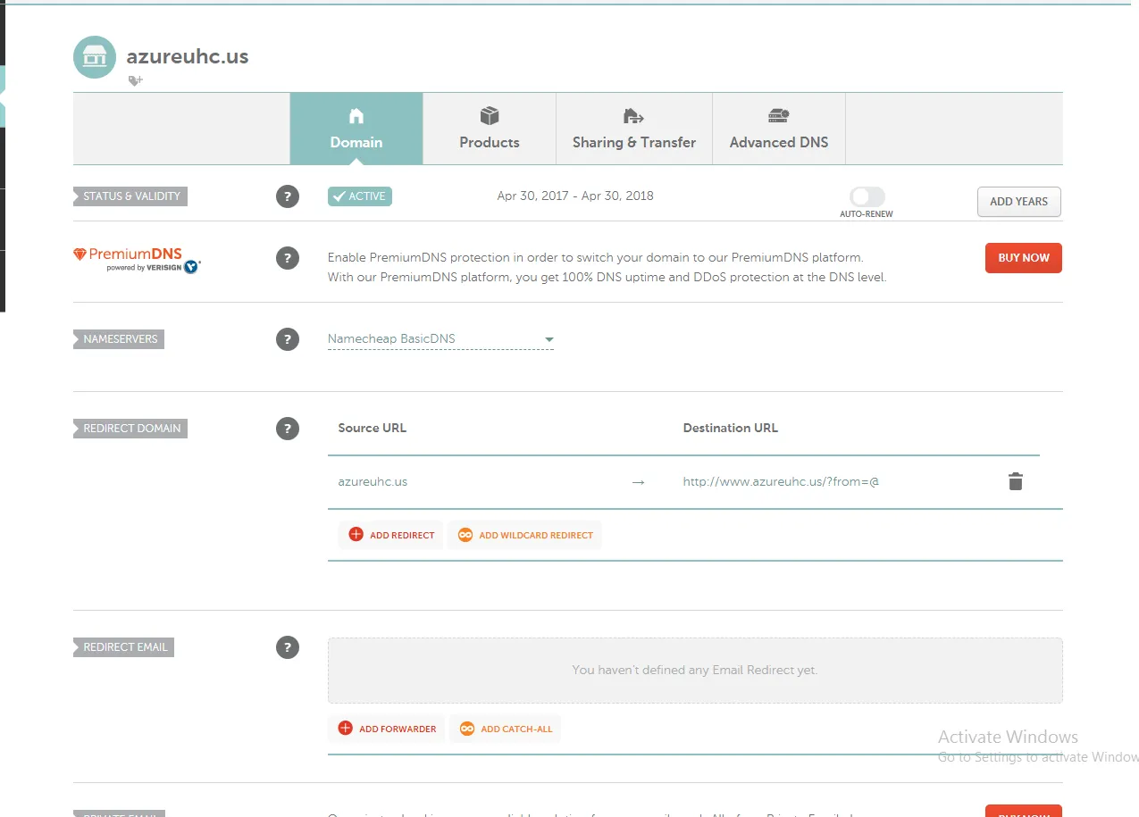The image size is (1139, 817).
Task: Click the Redirect Domain section label
Action: [x=130, y=429]
